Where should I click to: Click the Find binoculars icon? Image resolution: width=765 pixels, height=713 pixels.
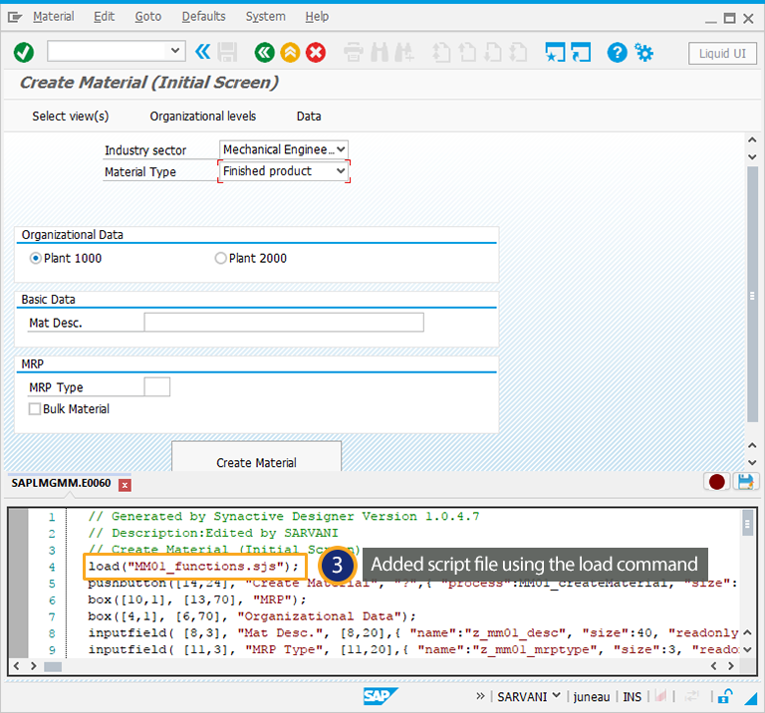pos(380,52)
